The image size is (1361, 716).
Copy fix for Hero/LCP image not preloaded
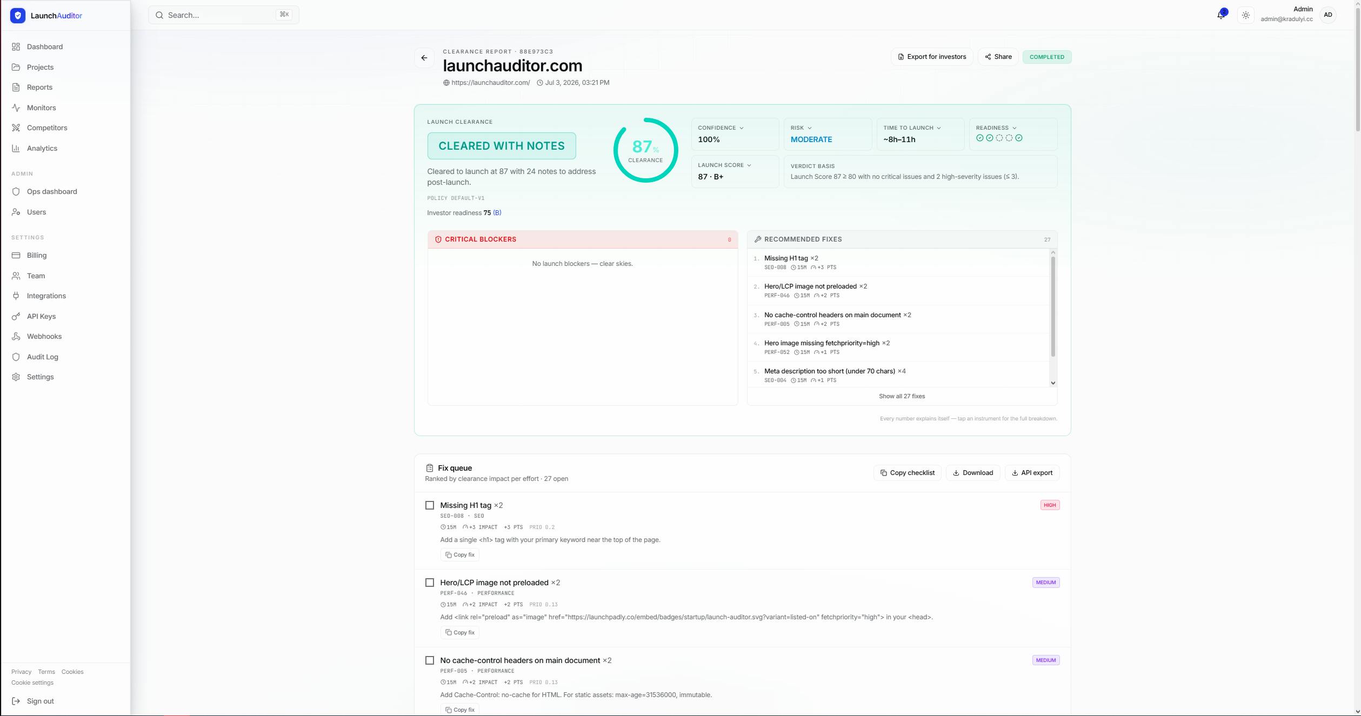(460, 633)
